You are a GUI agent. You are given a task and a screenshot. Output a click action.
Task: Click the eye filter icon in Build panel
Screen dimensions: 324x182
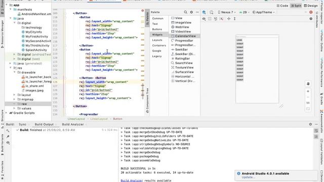point(8,143)
